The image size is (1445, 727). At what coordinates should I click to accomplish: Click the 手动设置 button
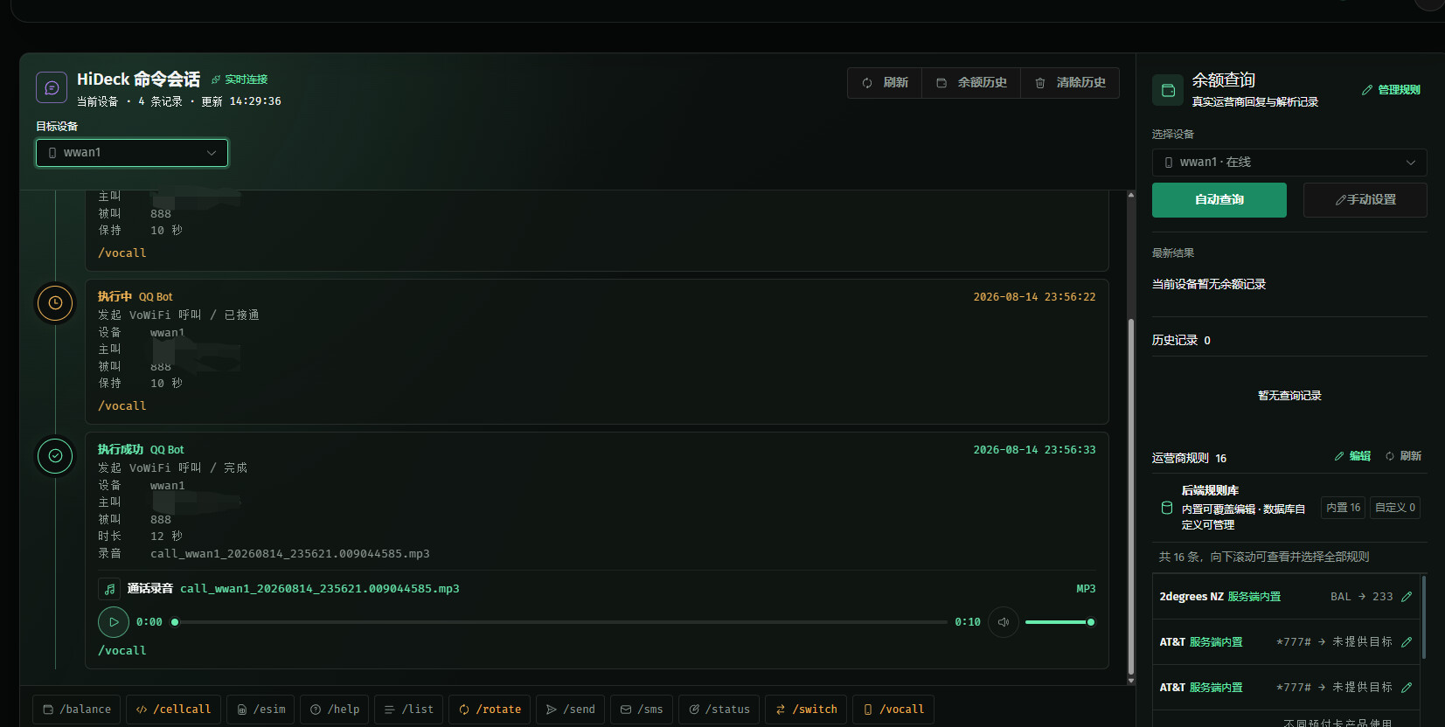[1365, 200]
